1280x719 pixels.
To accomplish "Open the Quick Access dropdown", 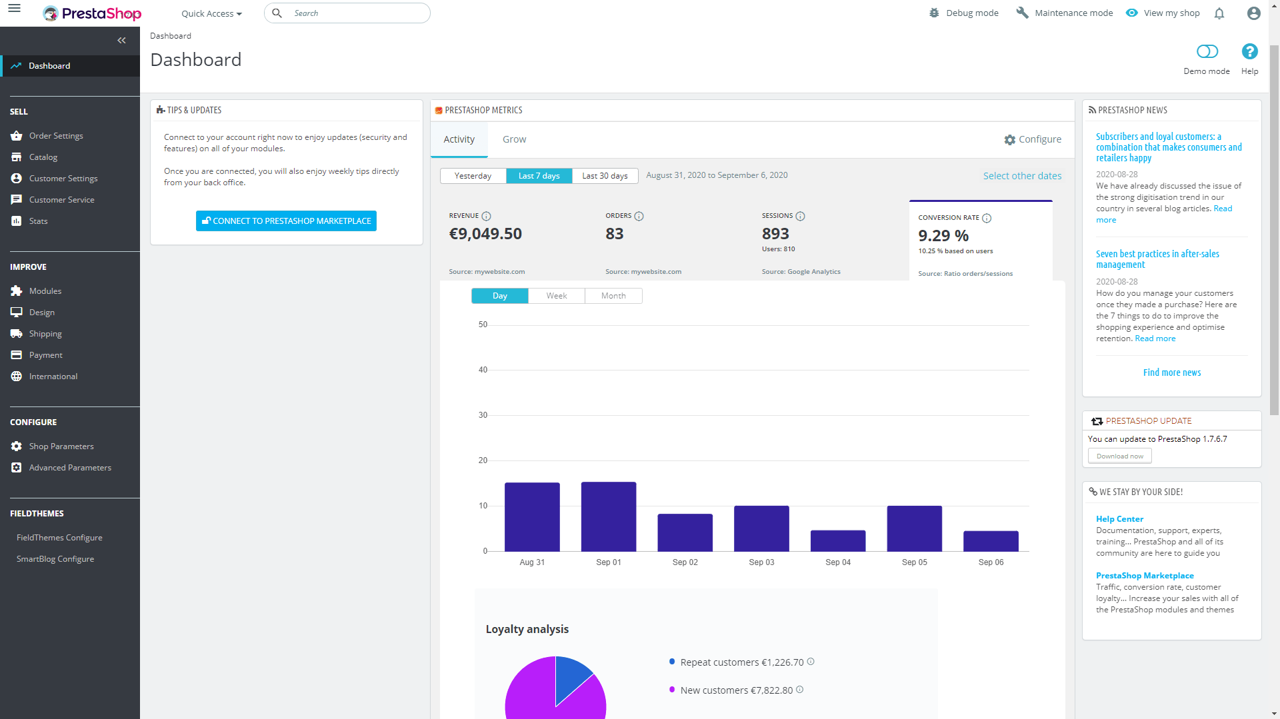I will click(x=211, y=13).
